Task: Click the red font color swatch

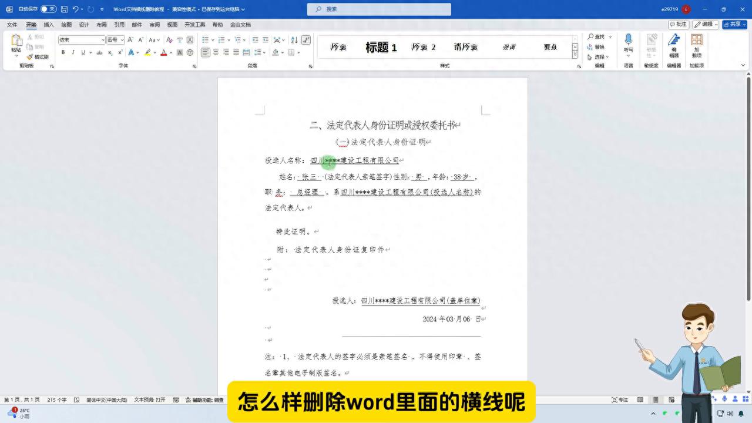Action: [x=164, y=52]
